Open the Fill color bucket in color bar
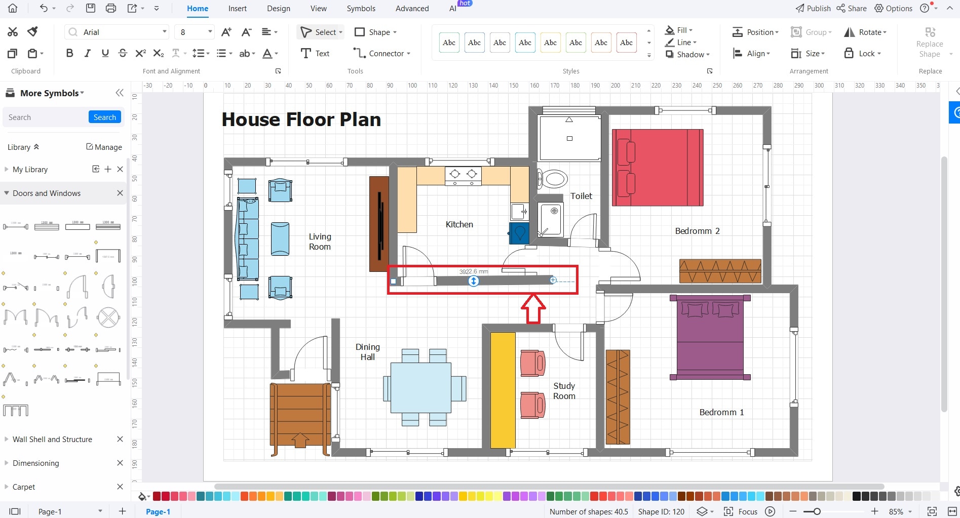960x518 pixels. pyautogui.click(x=143, y=496)
